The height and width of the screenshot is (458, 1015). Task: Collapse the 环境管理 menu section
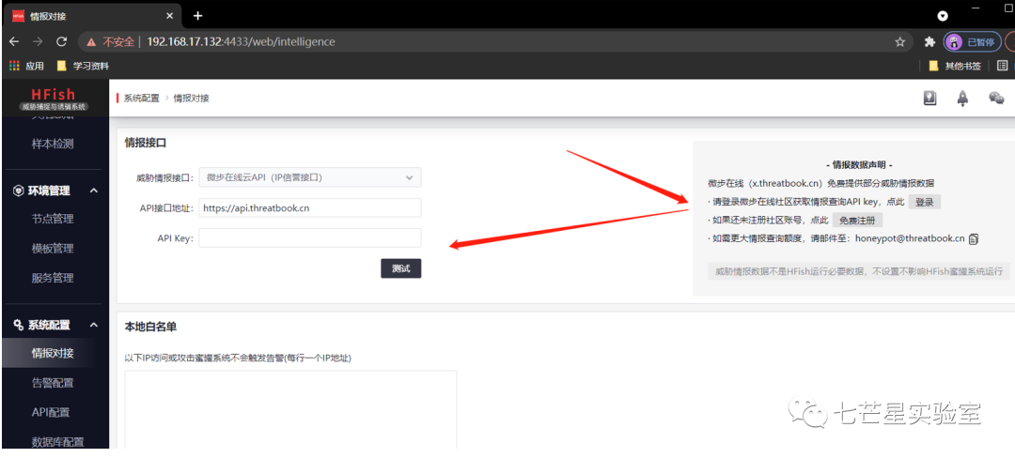coord(94,191)
